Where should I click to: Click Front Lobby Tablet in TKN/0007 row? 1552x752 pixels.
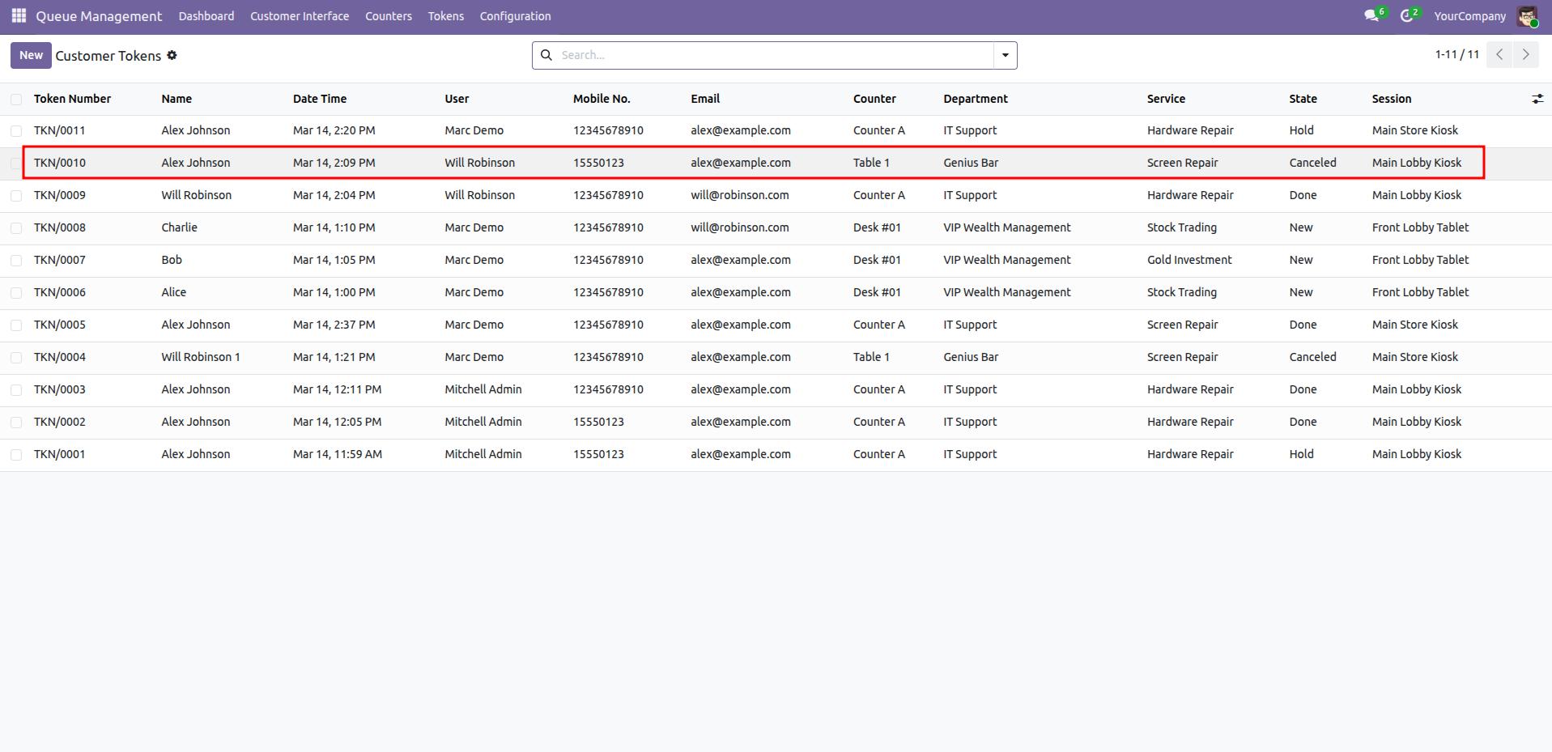pos(1420,260)
